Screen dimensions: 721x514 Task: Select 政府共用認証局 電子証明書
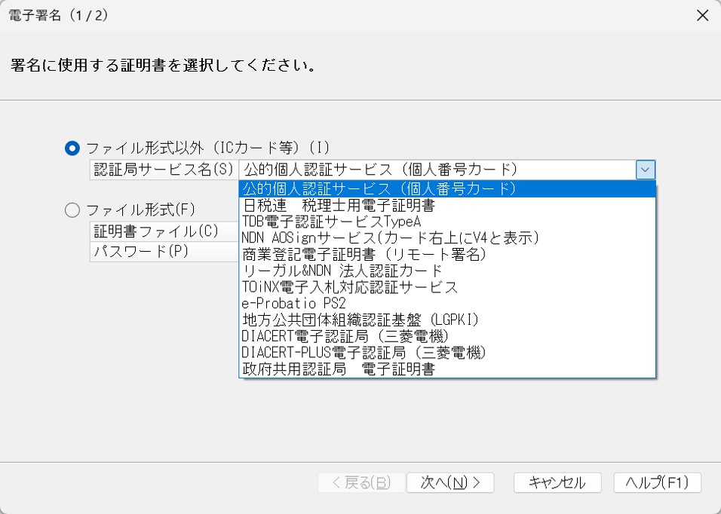tap(447, 369)
